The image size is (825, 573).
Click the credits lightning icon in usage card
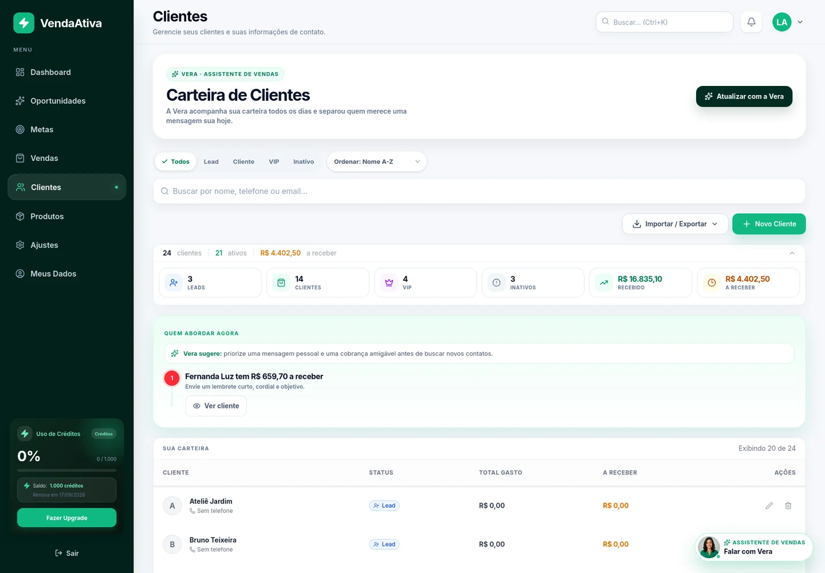[x=25, y=433]
